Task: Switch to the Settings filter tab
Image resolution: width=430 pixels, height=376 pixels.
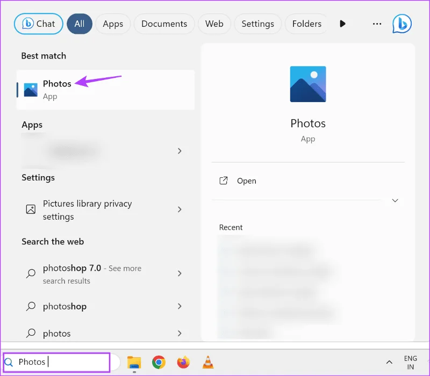Action: click(258, 24)
